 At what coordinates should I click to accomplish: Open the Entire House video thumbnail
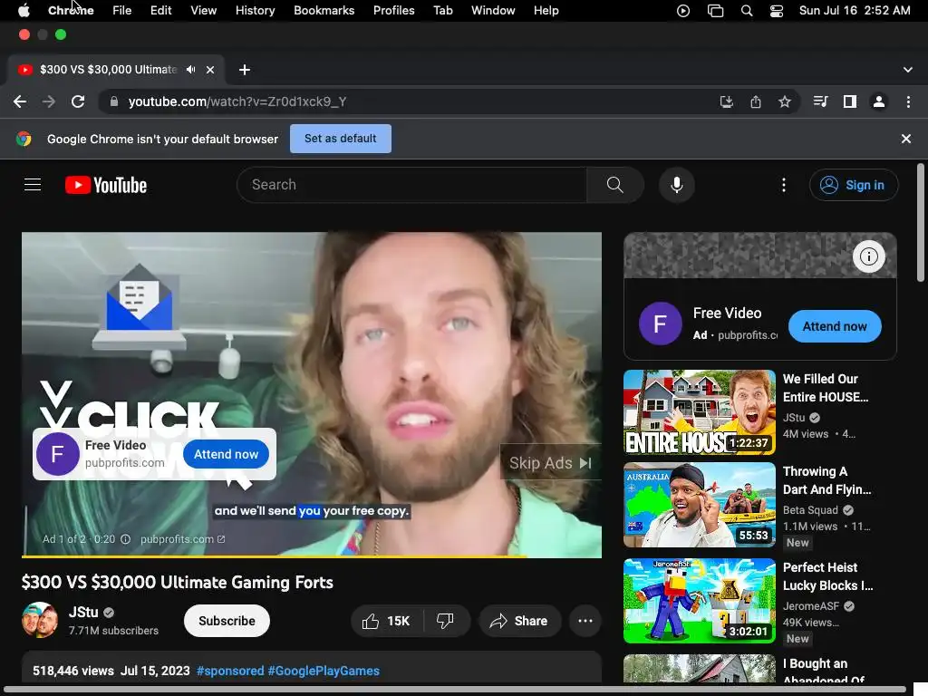click(700, 412)
